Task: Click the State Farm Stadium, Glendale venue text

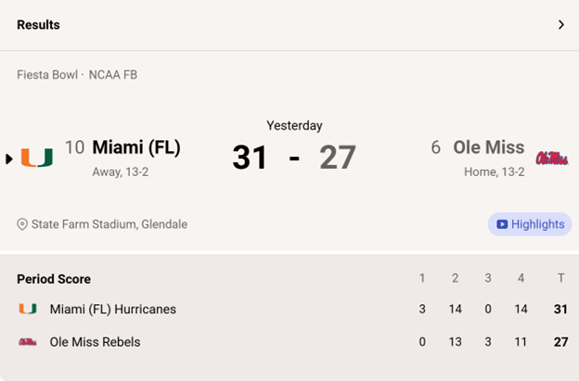Action: tap(109, 224)
